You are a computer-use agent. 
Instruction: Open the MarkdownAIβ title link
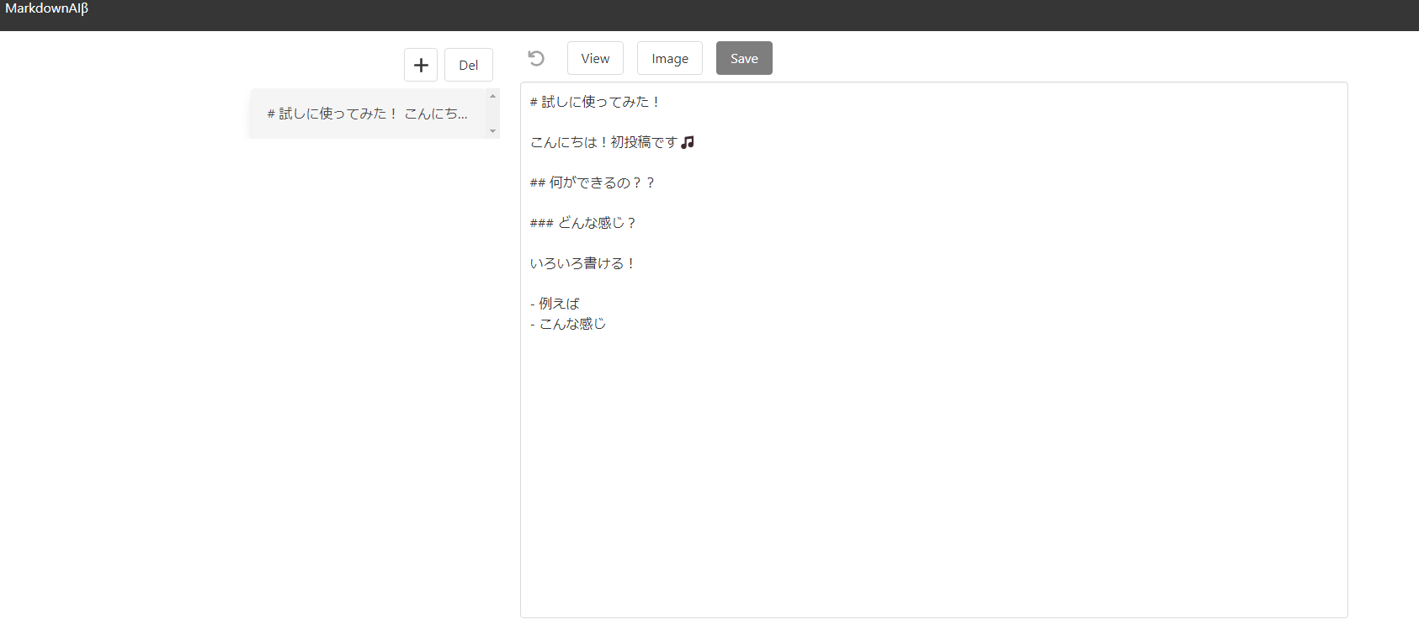pyautogui.click(x=47, y=8)
